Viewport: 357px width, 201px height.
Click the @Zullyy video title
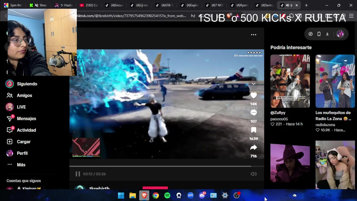278,113
